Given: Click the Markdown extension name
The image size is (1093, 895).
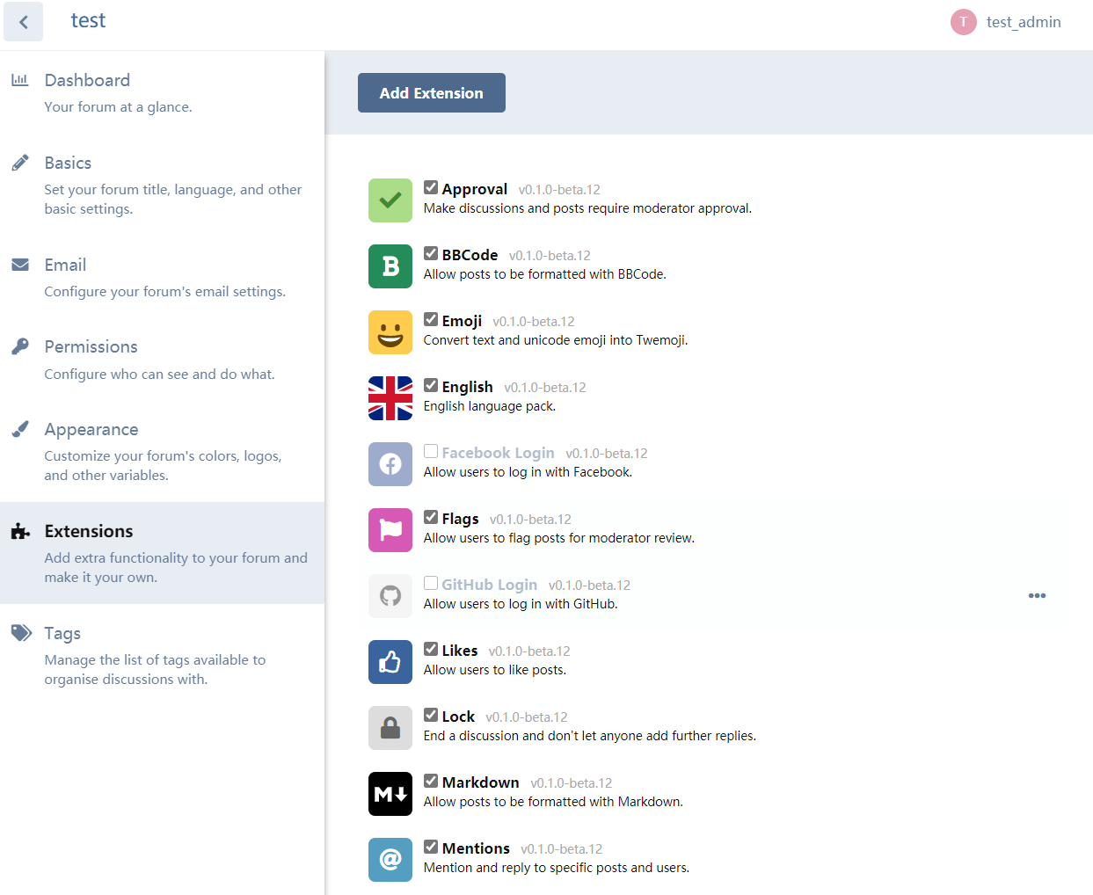Looking at the screenshot, I should click(x=481, y=782).
